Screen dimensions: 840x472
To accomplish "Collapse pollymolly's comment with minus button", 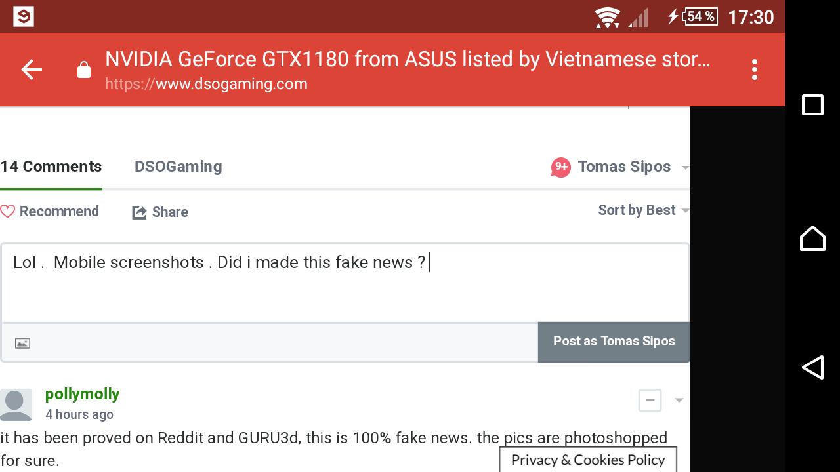I will (x=650, y=400).
